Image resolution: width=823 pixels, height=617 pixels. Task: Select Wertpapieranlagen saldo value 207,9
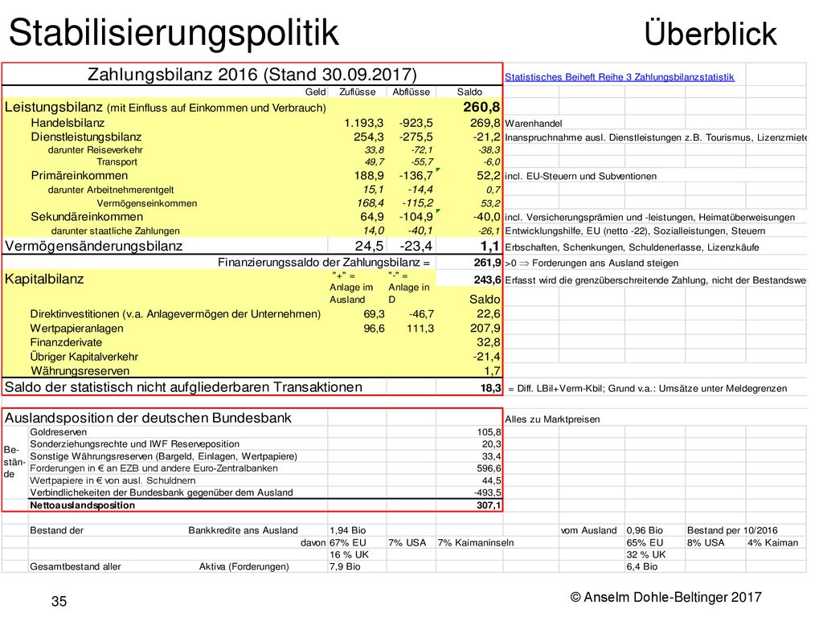click(x=485, y=329)
